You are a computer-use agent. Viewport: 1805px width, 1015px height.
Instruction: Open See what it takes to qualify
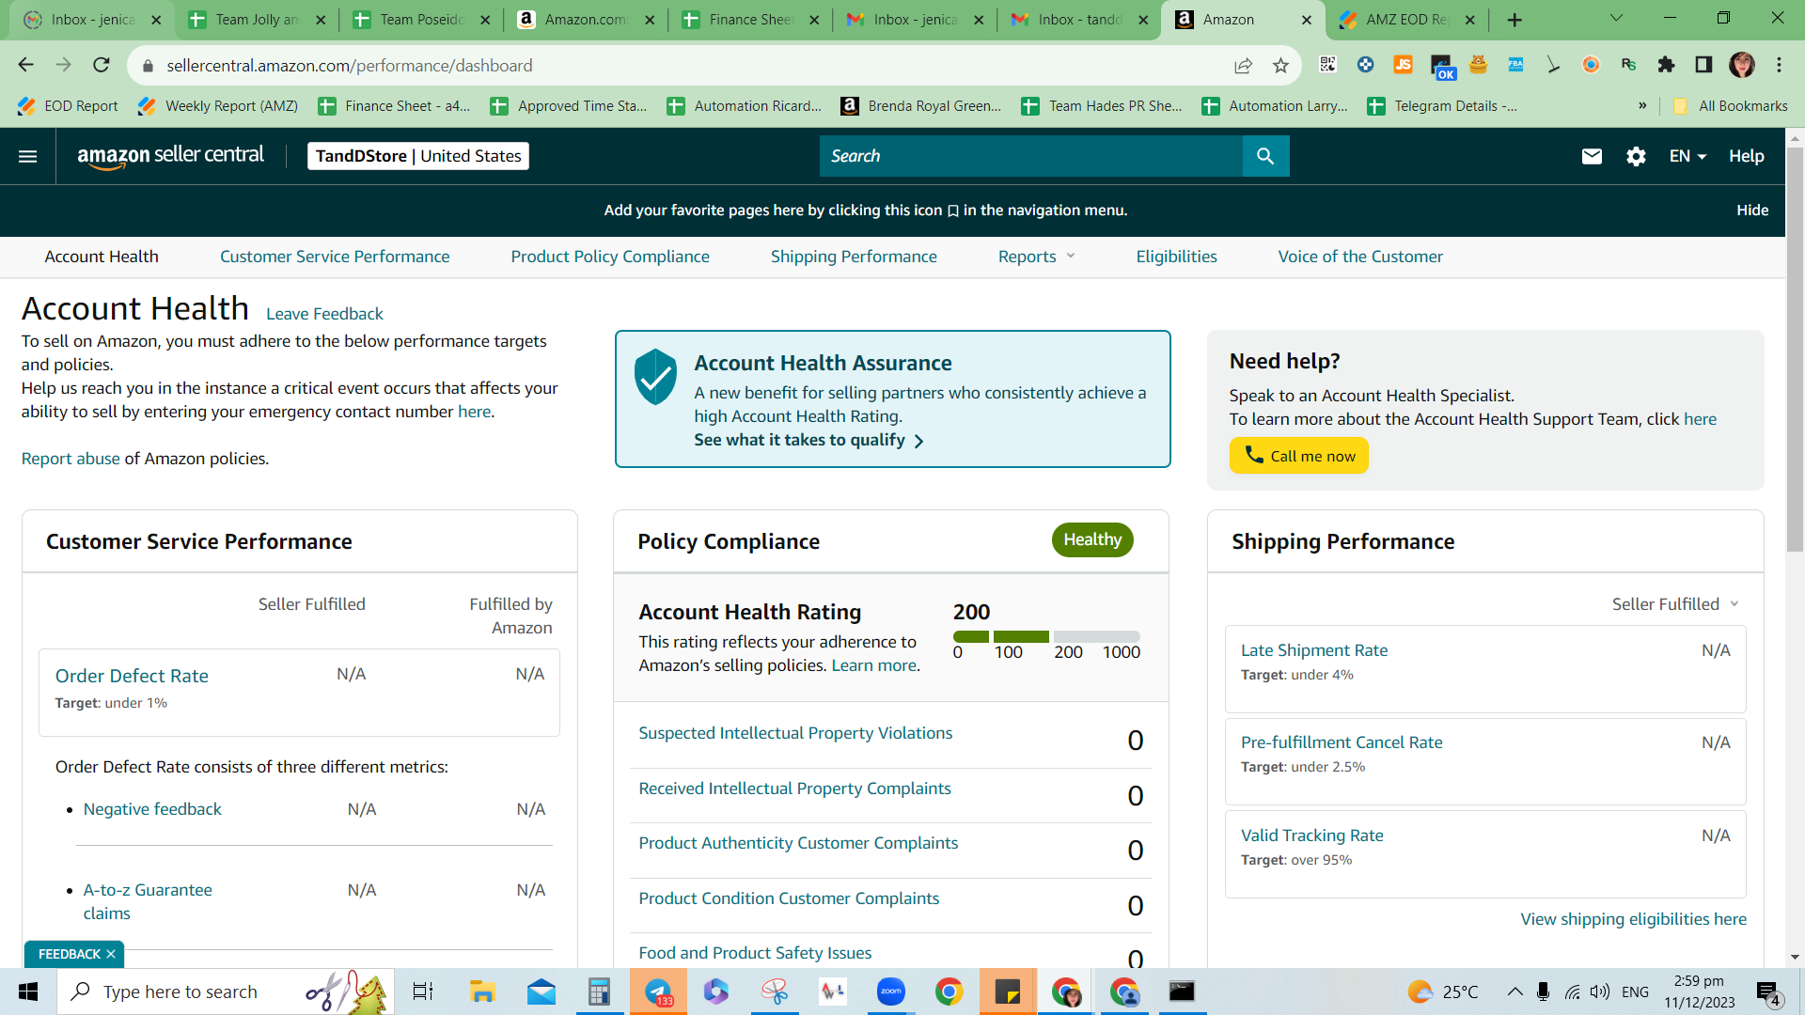tap(808, 440)
